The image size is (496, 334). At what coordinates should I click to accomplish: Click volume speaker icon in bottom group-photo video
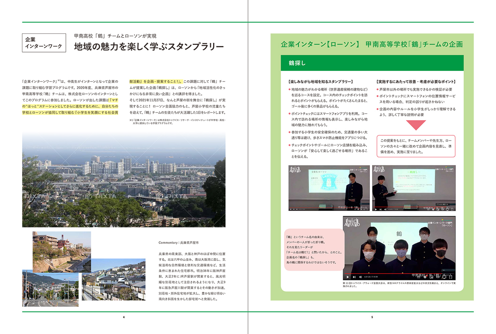360,277
